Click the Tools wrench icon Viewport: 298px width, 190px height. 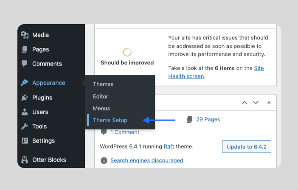click(x=25, y=127)
